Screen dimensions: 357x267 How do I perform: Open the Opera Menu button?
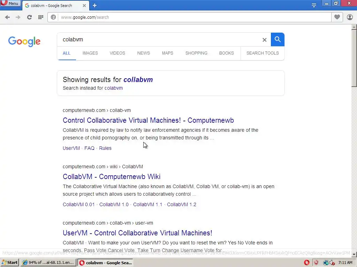(10, 3)
